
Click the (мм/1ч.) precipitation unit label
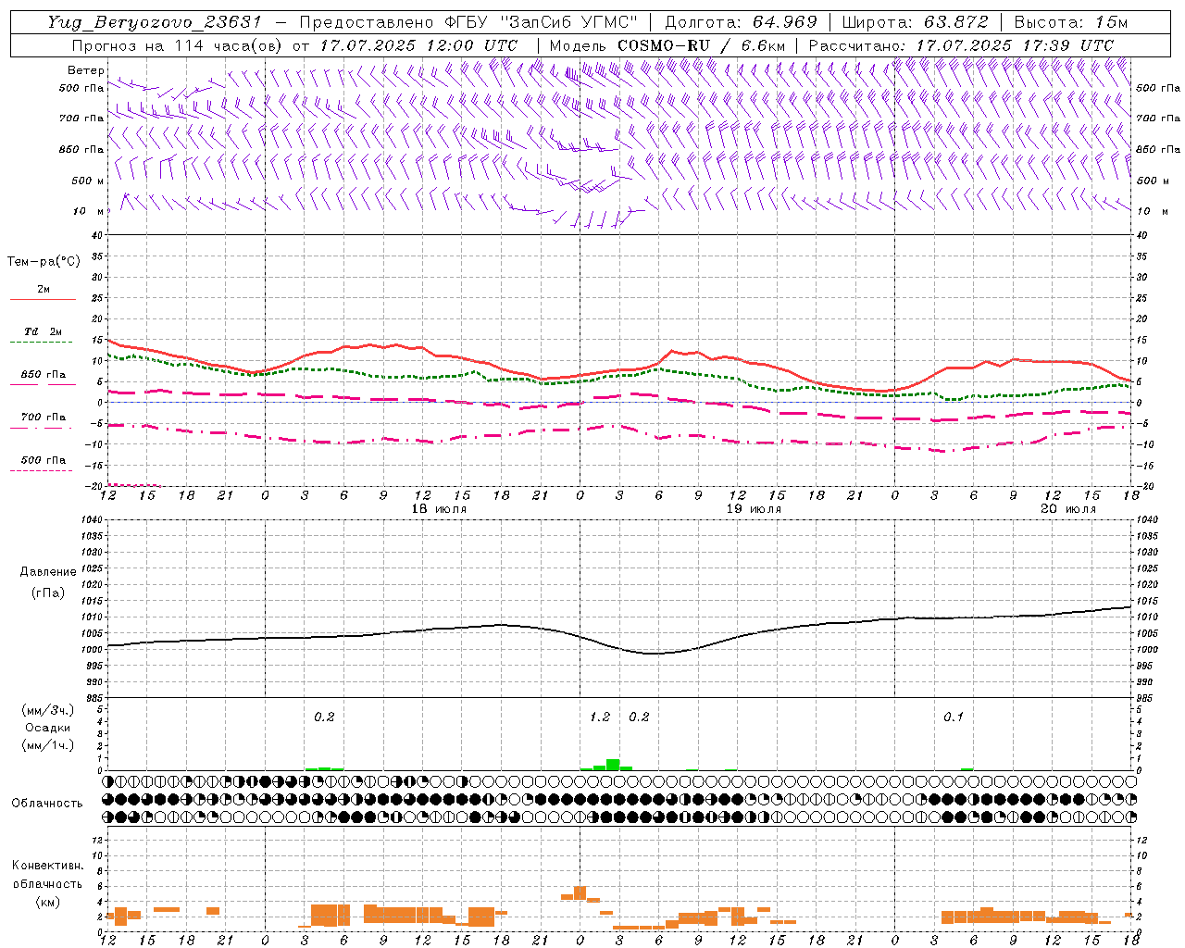tap(48, 745)
